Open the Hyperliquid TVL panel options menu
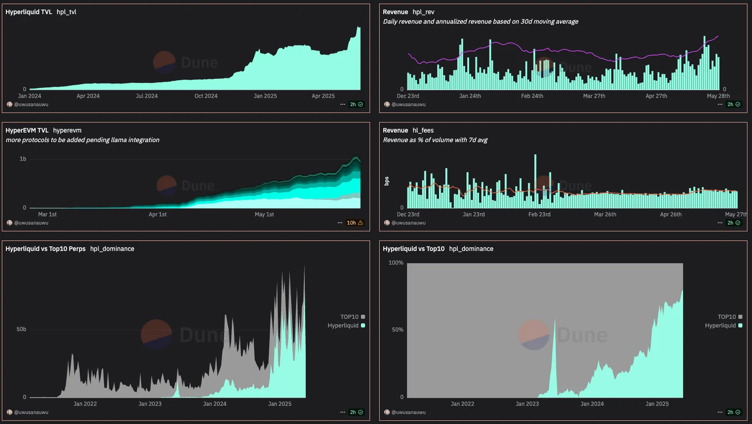Image resolution: width=752 pixels, height=424 pixels. point(343,104)
